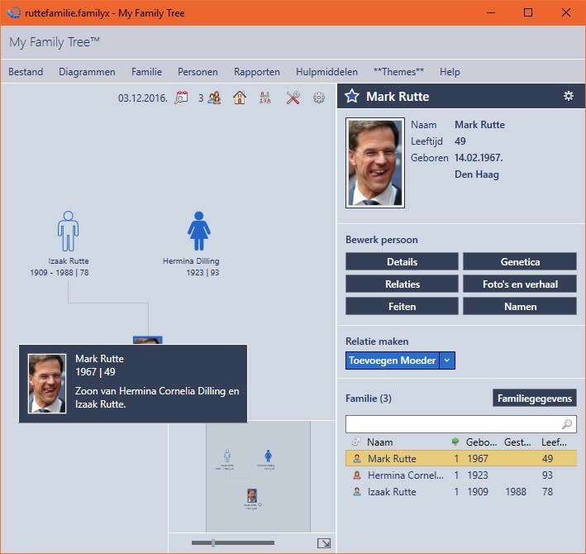Click the search magnifier icon in family box
The height and width of the screenshot is (554, 586).
[567, 424]
